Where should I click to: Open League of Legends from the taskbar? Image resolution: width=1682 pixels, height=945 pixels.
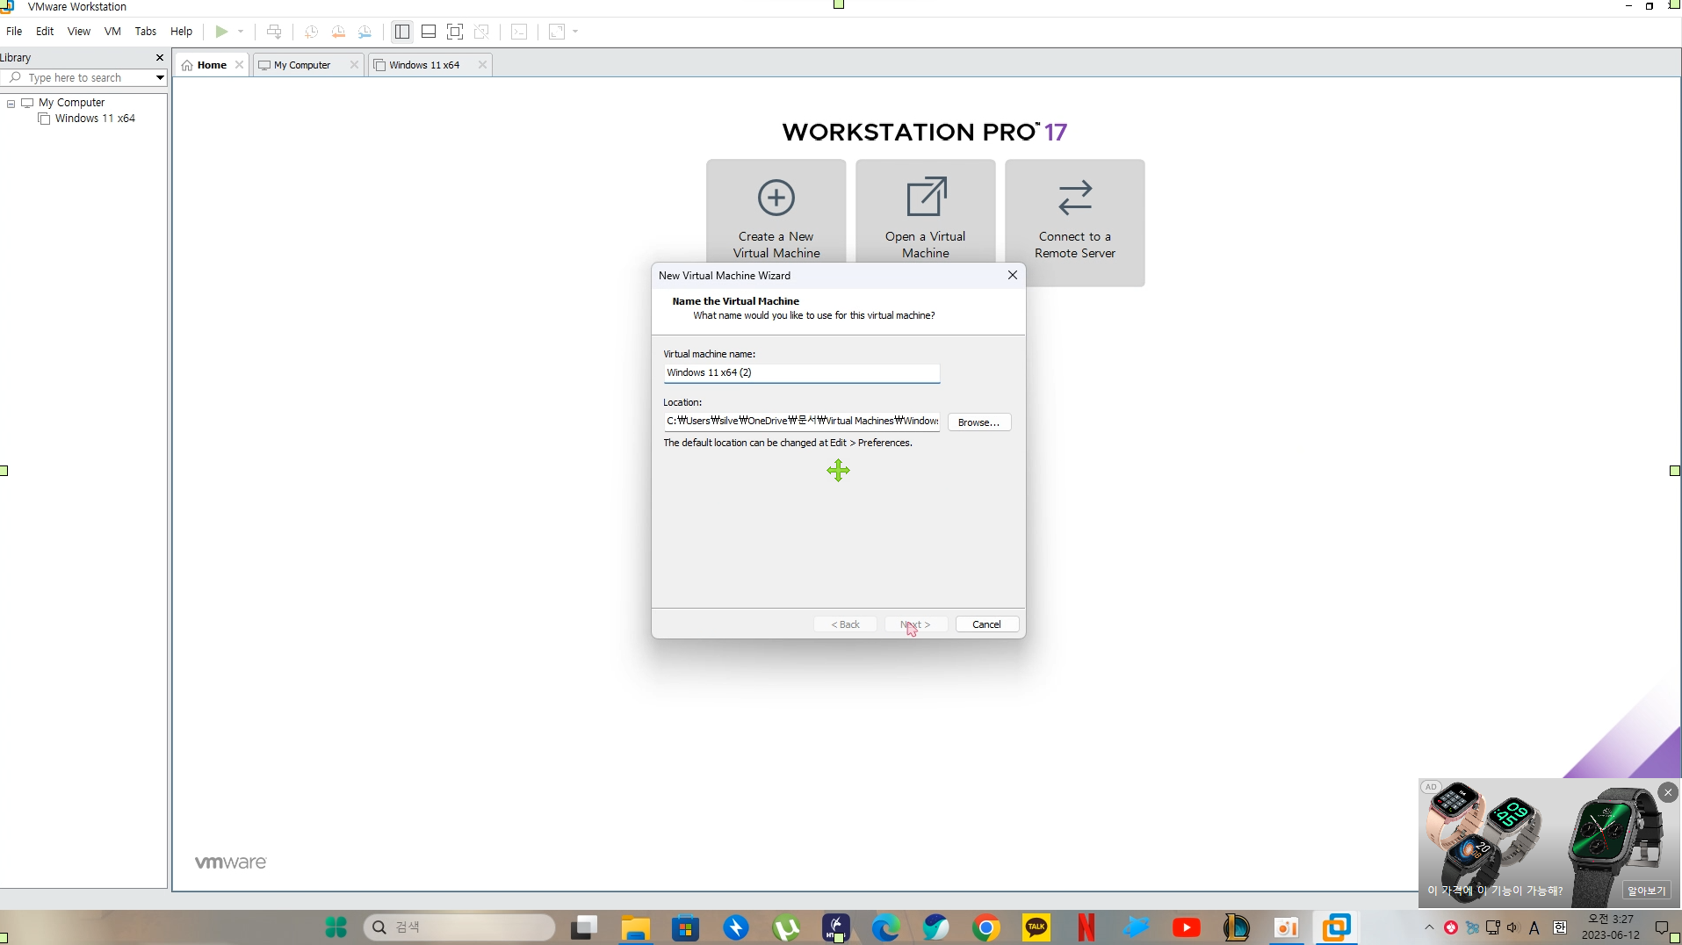tap(1237, 927)
